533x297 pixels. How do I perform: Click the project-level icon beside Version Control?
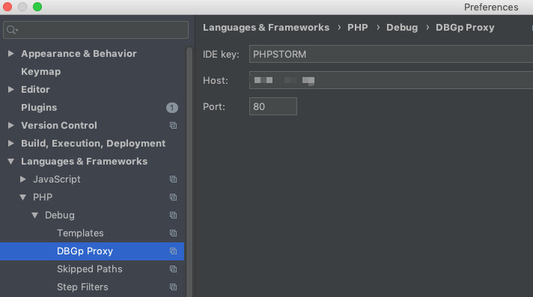pos(174,126)
